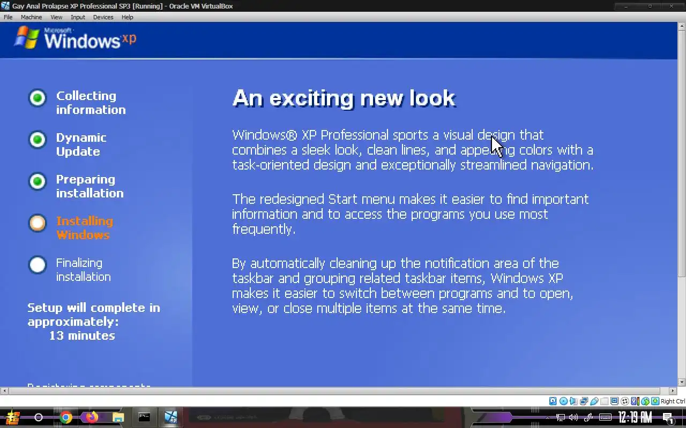This screenshot has height=428, width=686.
Task: Close the VirtualBox window
Action: point(673,6)
